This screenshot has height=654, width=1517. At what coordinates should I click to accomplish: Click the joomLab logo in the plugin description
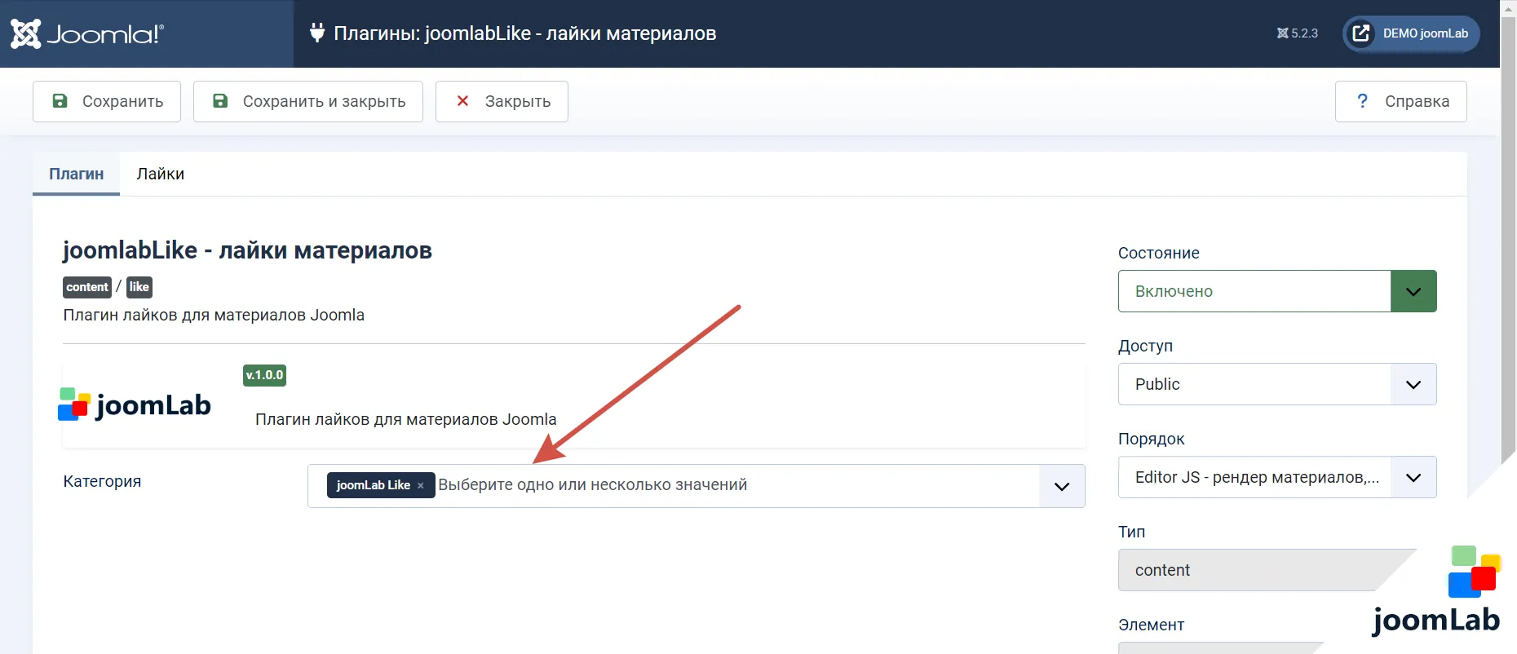click(x=135, y=404)
